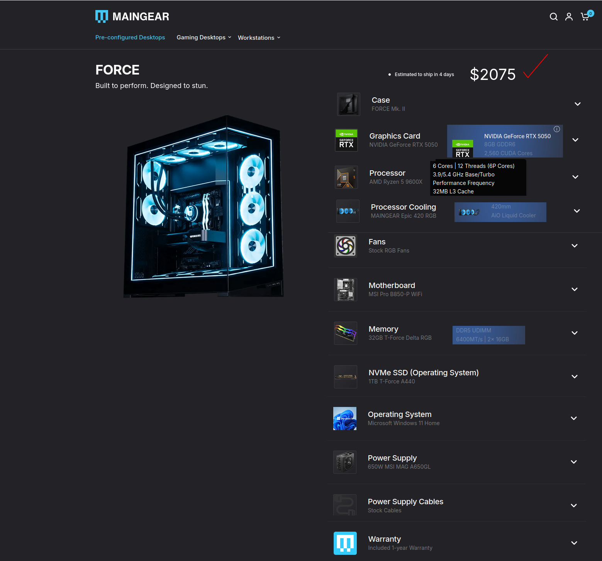This screenshot has height=561, width=602.
Task: Click '1TB T-Force A440' text
Action: point(392,381)
